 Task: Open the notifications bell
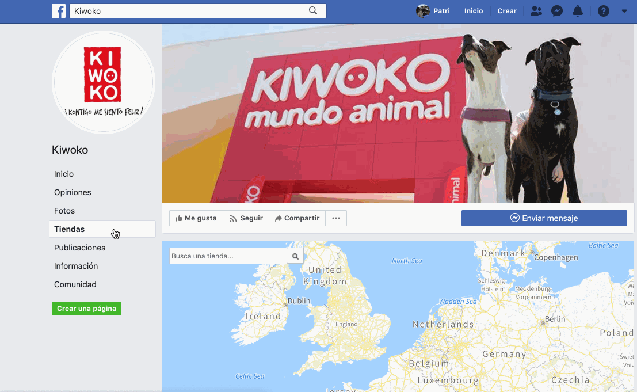point(578,11)
